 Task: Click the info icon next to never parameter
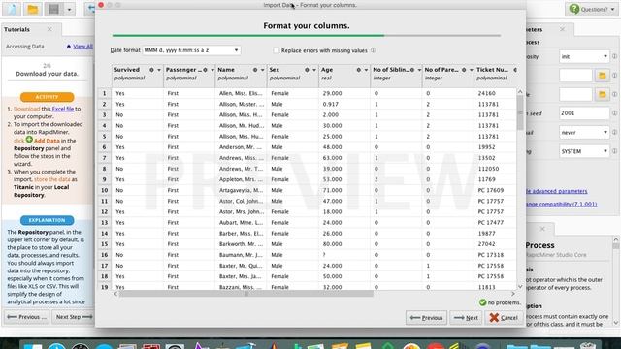614,132
